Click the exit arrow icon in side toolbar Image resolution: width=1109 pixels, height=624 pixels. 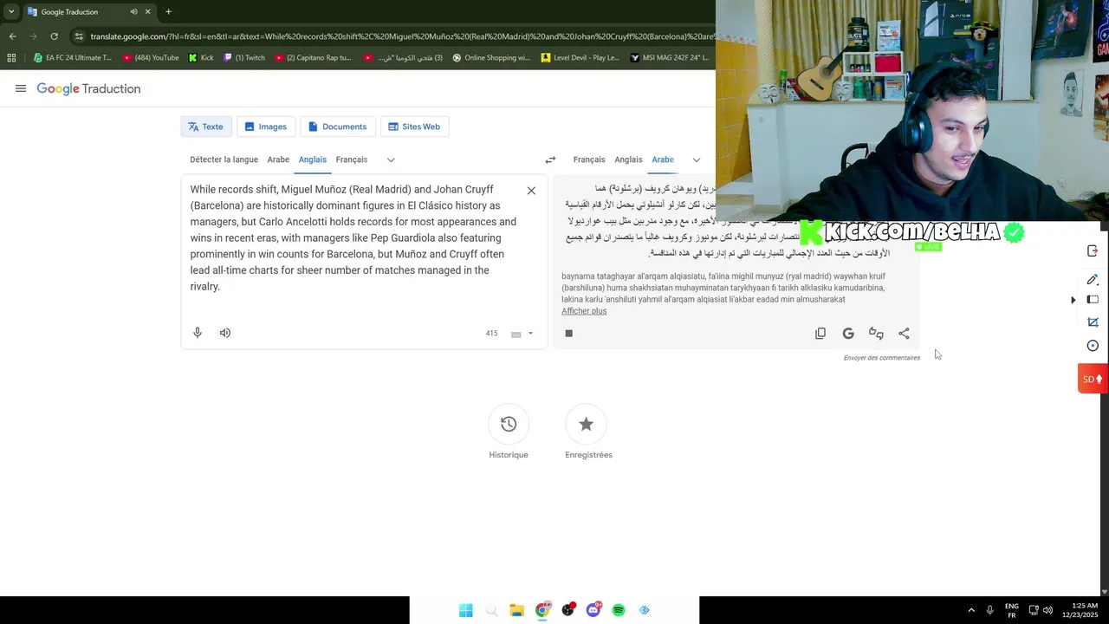[1093, 250]
